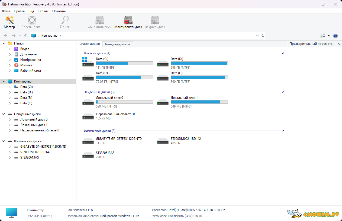Open the navigation history dropdown
Viewport: 342px width, 221px height.
20,36
